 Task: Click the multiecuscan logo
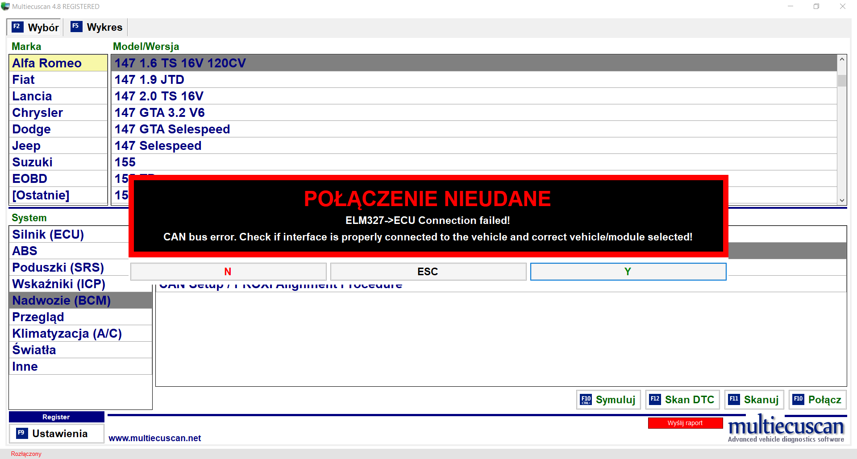(x=786, y=429)
